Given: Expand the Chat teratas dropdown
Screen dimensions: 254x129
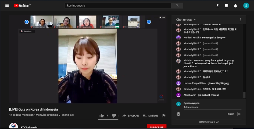Looking at the screenshot, I should 186,20.
